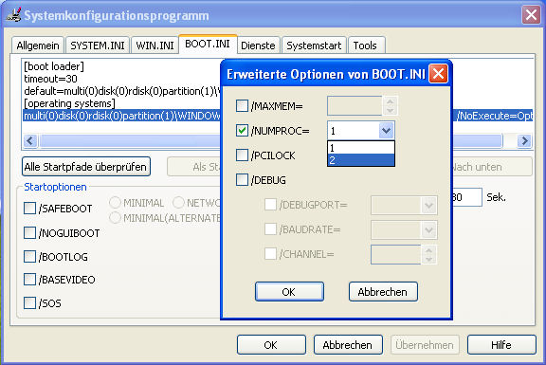Close the Erweiterte Optionen von BOOT.INI dialog
Image resolution: width=546 pixels, height=365 pixels.
(x=438, y=74)
